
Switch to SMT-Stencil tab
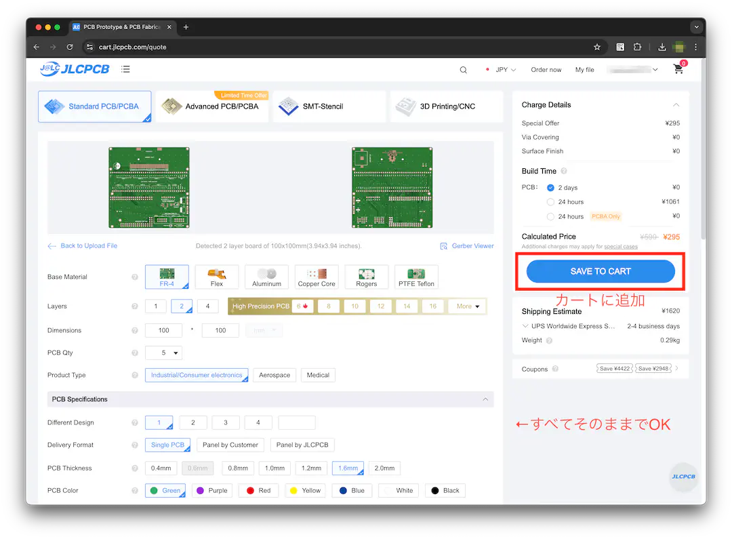(329, 106)
